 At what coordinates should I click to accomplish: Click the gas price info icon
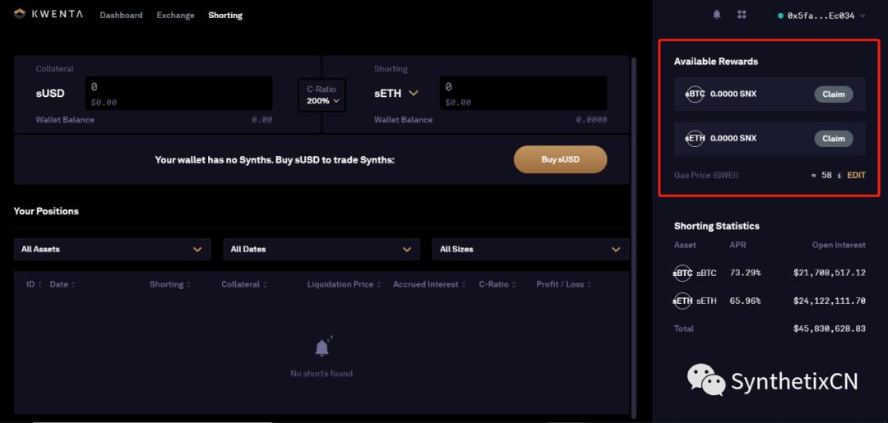pos(839,175)
